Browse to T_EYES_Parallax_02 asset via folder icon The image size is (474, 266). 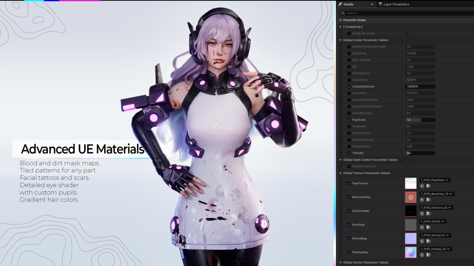(428, 255)
